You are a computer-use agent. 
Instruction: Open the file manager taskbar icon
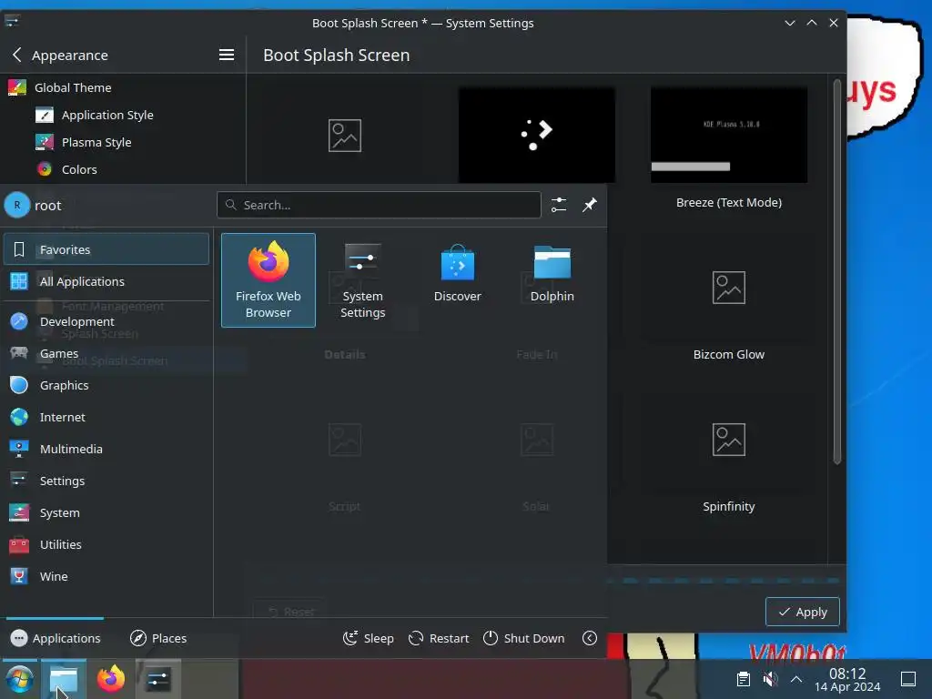click(64, 679)
